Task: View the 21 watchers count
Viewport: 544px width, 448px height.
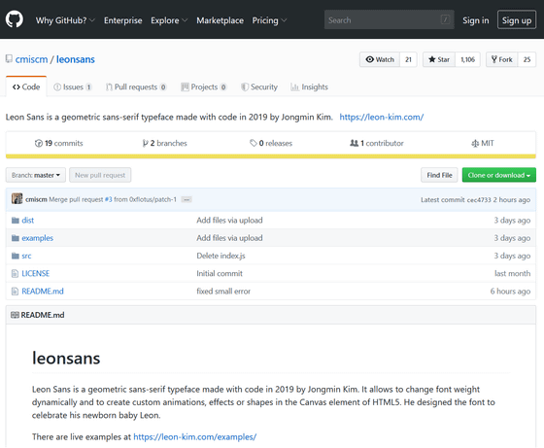Action: pos(408,59)
